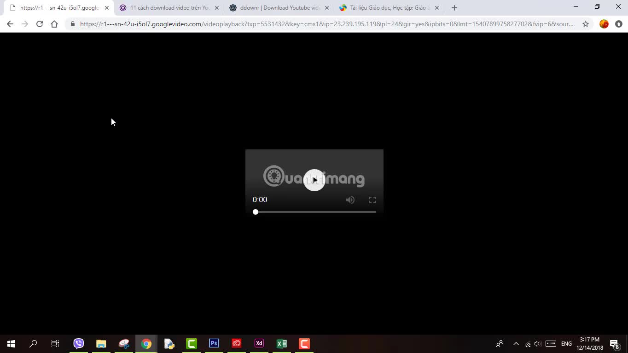Open the Action Center notifications
The height and width of the screenshot is (353, 628).
[x=615, y=344]
